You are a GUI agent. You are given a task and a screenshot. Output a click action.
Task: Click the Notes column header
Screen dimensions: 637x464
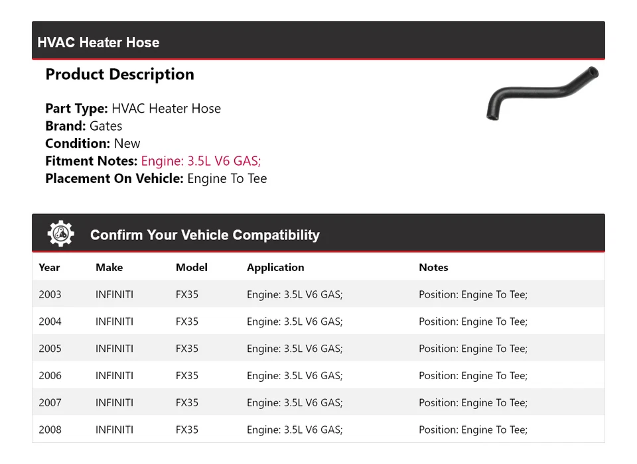point(433,268)
